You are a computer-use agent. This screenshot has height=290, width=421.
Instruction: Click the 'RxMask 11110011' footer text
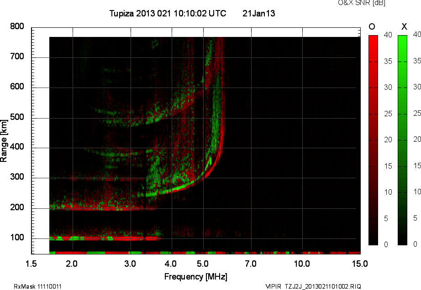[x=37, y=286]
